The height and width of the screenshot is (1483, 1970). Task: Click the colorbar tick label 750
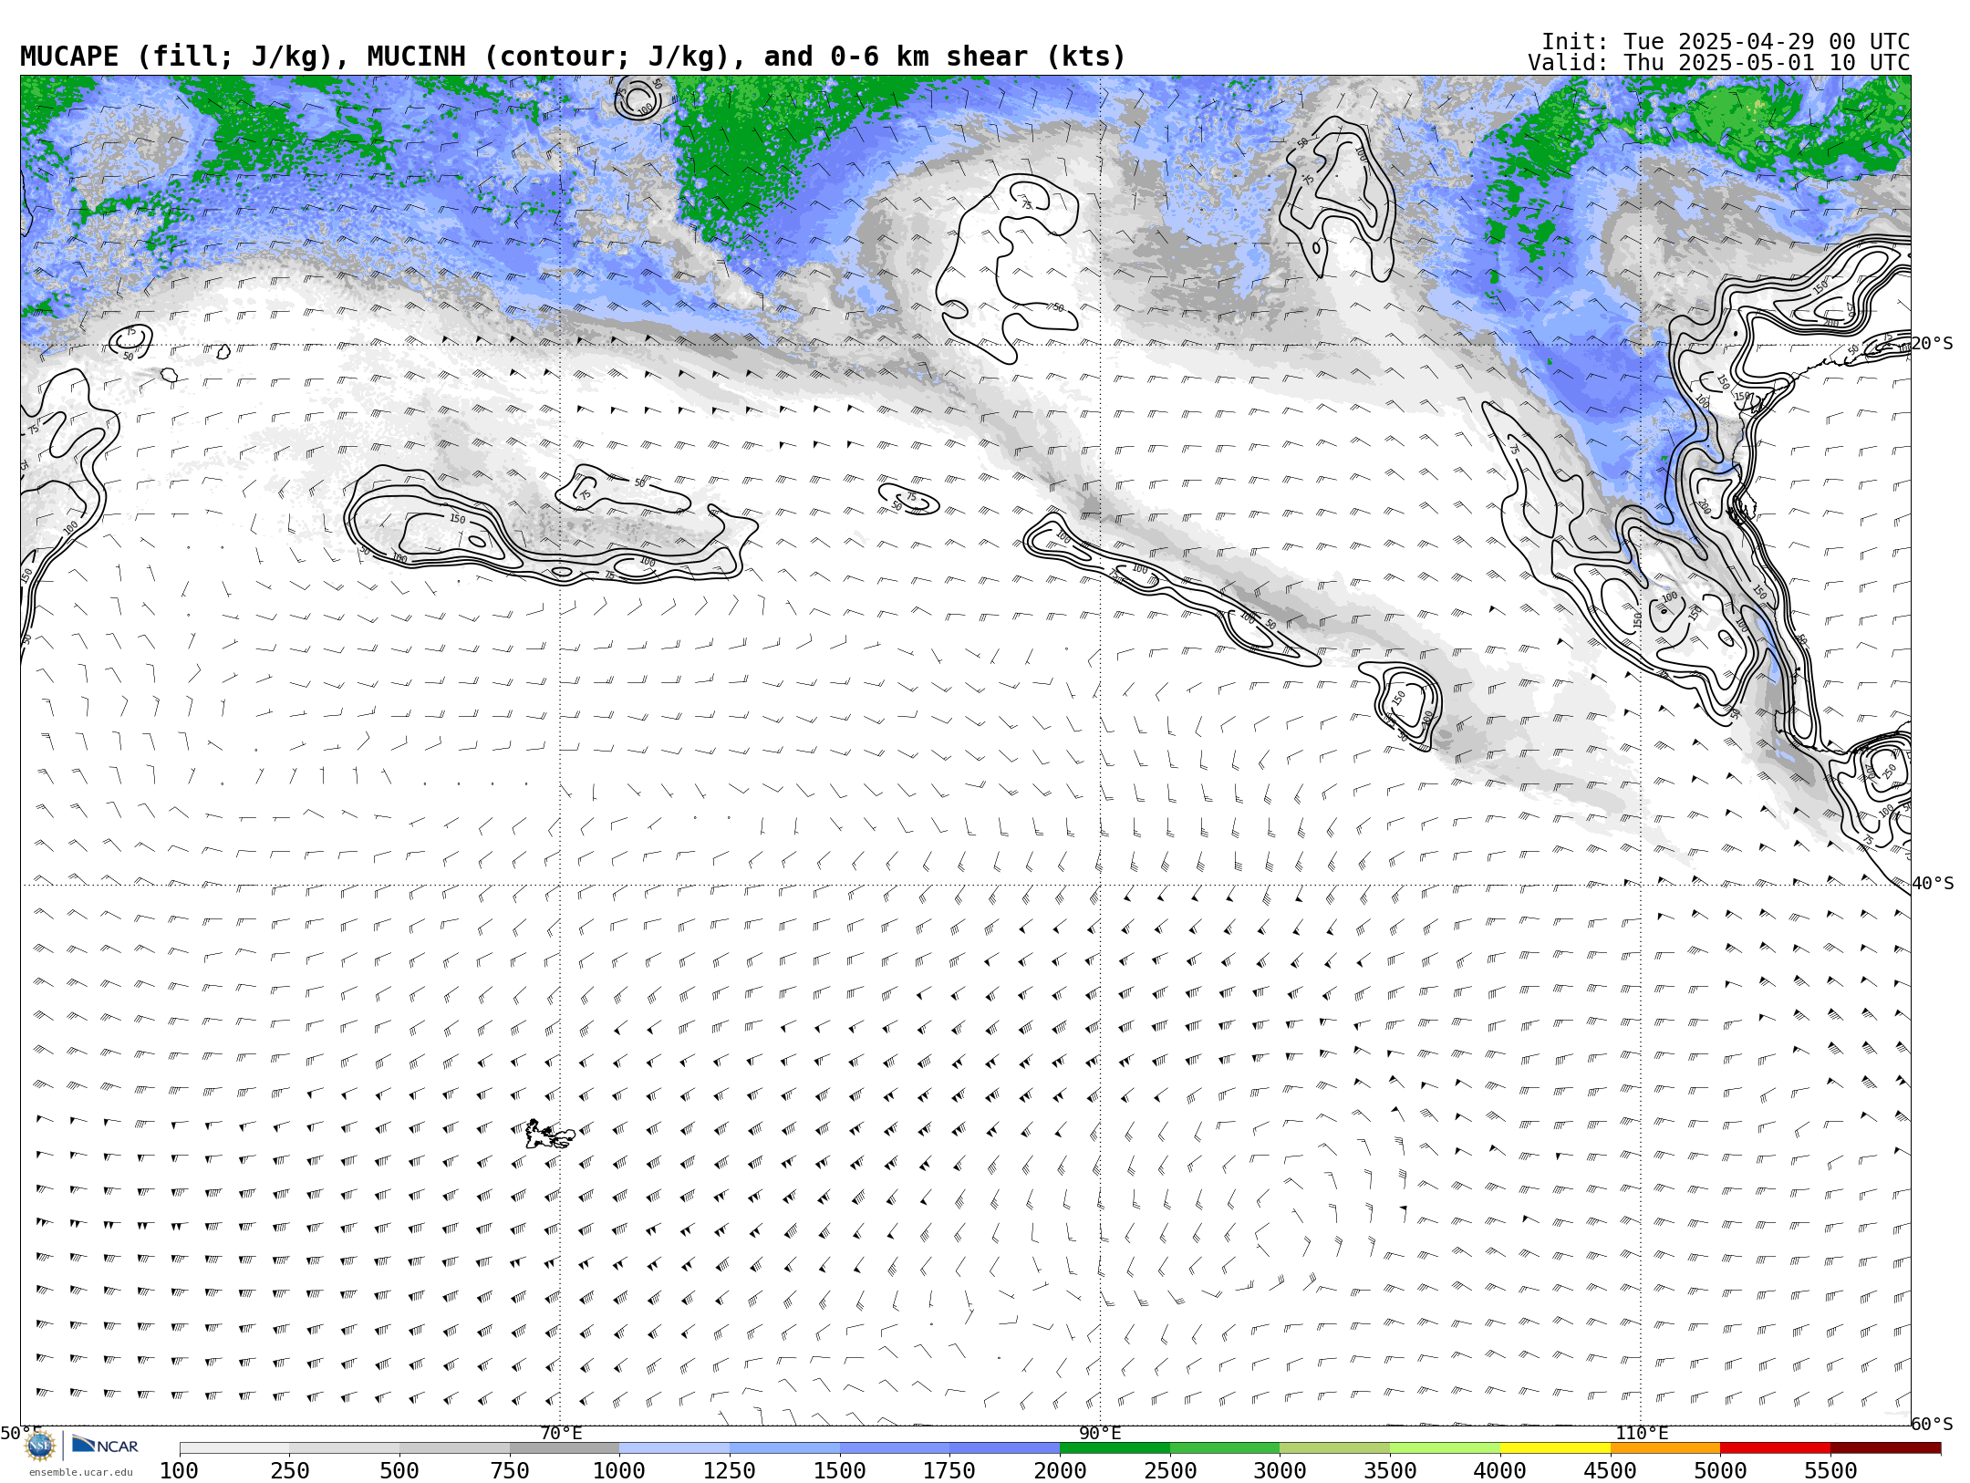point(510,1471)
